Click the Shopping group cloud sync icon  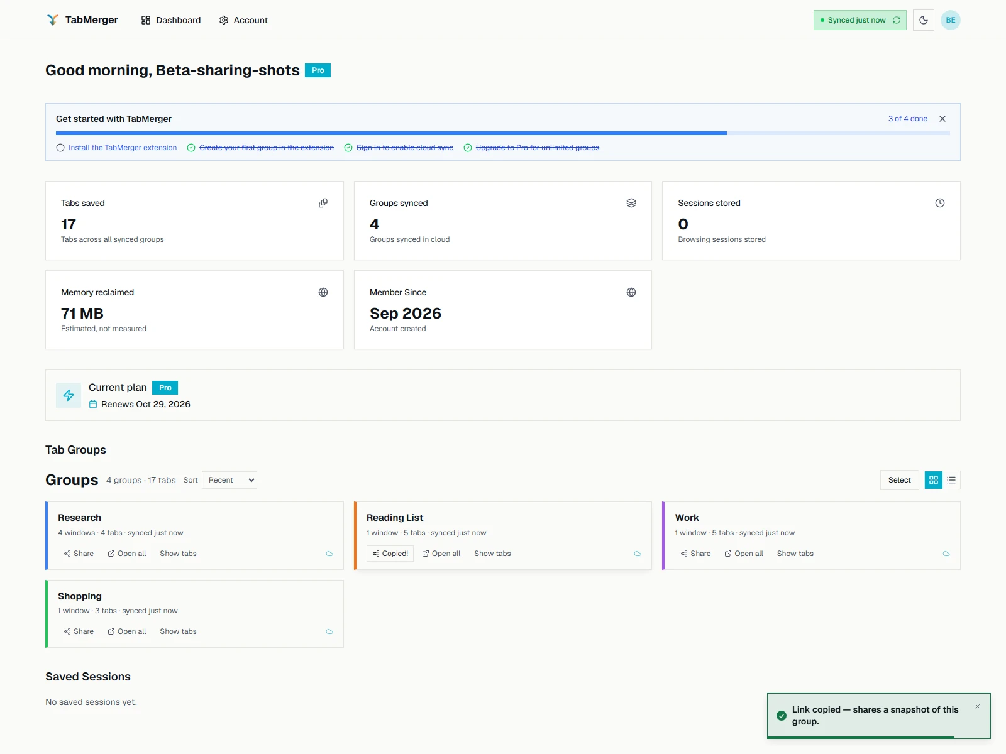tap(329, 631)
